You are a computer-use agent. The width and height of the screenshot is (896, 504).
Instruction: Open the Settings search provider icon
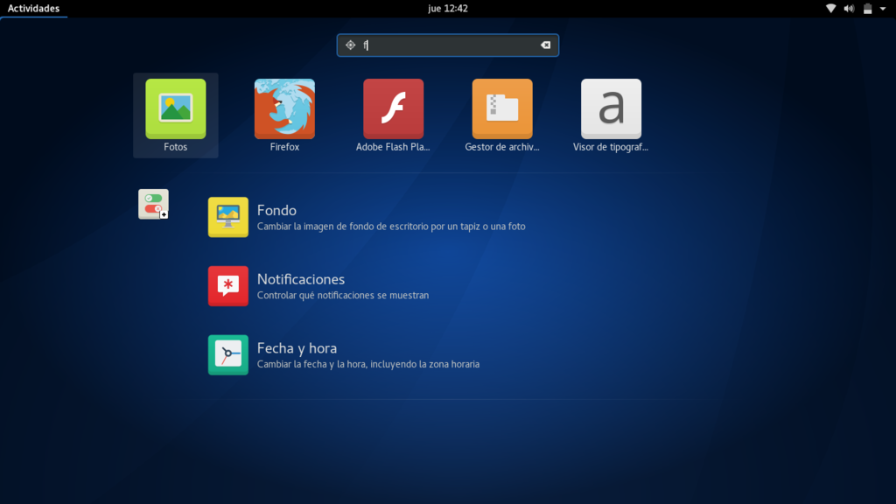pyautogui.click(x=153, y=204)
